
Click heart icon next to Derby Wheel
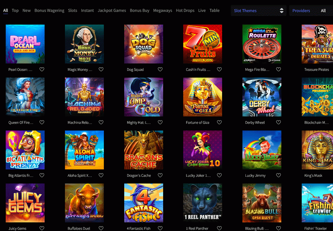(278, 122)
